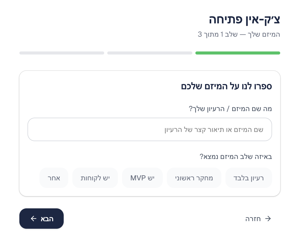The image size is (296, 243).
Task: Click the ספרו לנו על המיזם שלכם heading
Action: pyautogui.click(x=226, y=86)
